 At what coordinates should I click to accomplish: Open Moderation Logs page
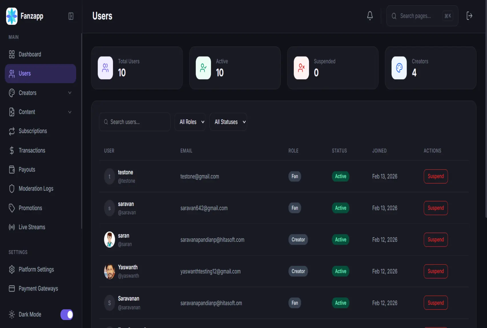point(41,189)
